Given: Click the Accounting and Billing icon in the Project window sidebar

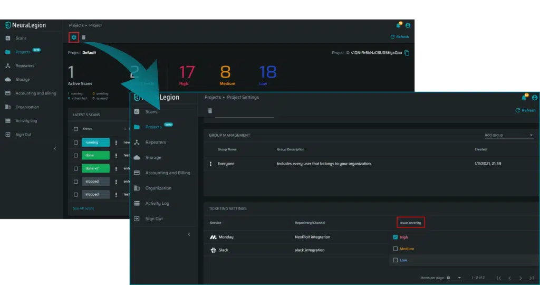Looking at the screenshot, I should tap(8, 93).
